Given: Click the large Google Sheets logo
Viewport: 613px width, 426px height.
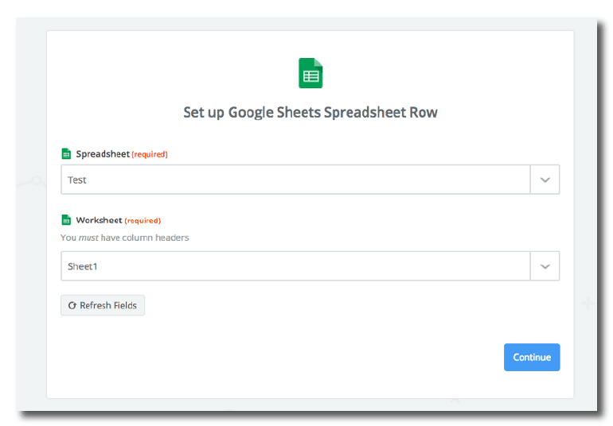Looking at the screenshot, I should click(x=310, y=73).
